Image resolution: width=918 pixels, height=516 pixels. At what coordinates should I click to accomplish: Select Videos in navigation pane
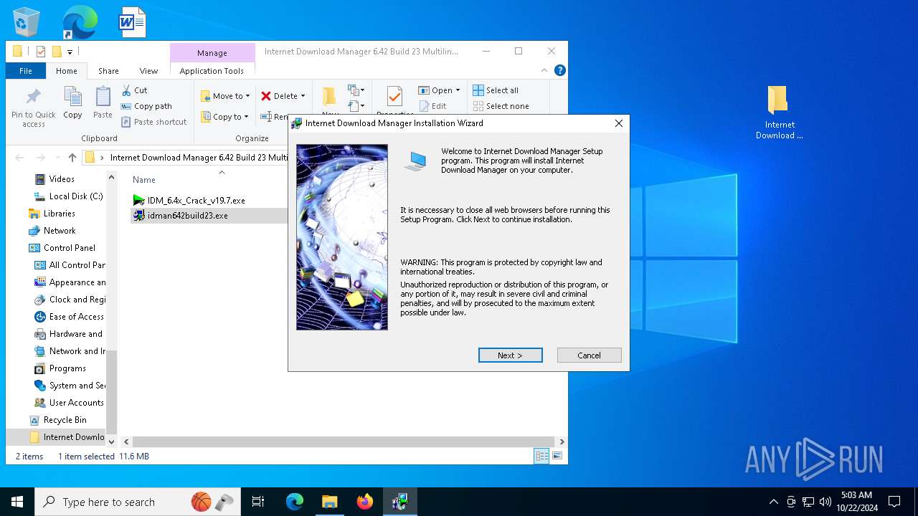click(x=62, y=179)
